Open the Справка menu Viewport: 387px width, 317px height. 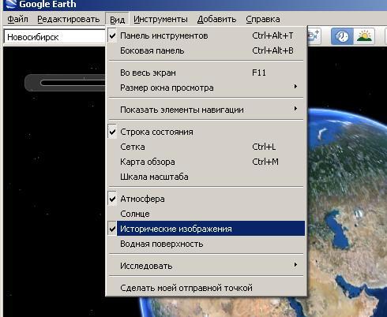[263, 19]
